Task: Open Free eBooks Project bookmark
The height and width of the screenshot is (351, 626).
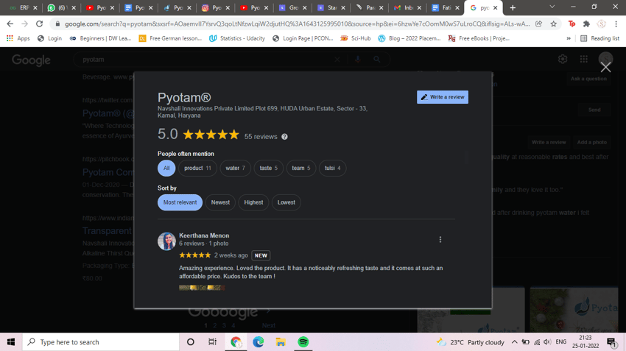Action: pyautogui.click(x=479, y=38)
